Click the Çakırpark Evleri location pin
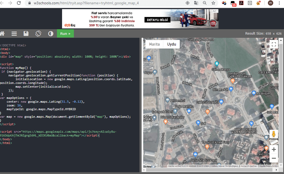The width and height of the screenshot is (284, 174). [x=175, y=111]
